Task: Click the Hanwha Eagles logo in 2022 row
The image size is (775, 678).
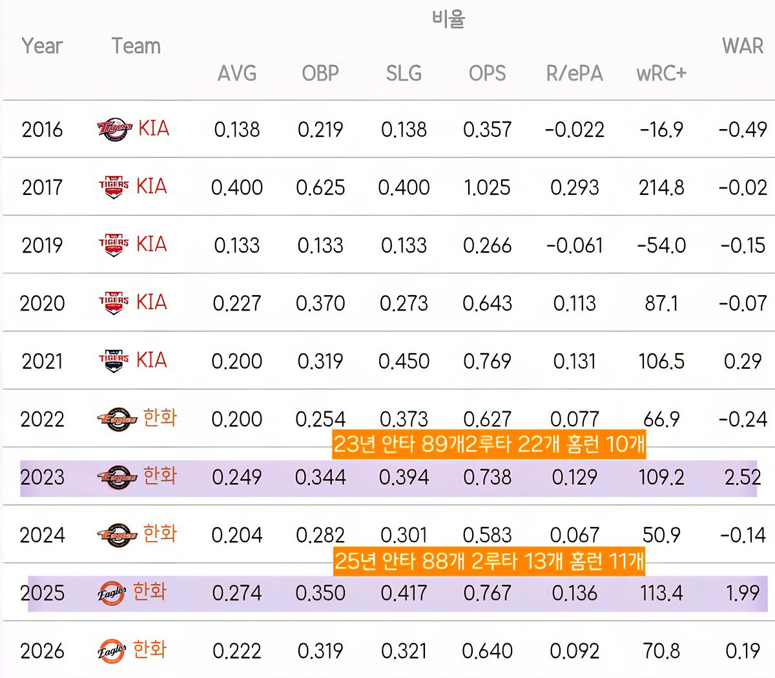Action: click(117, 419)
